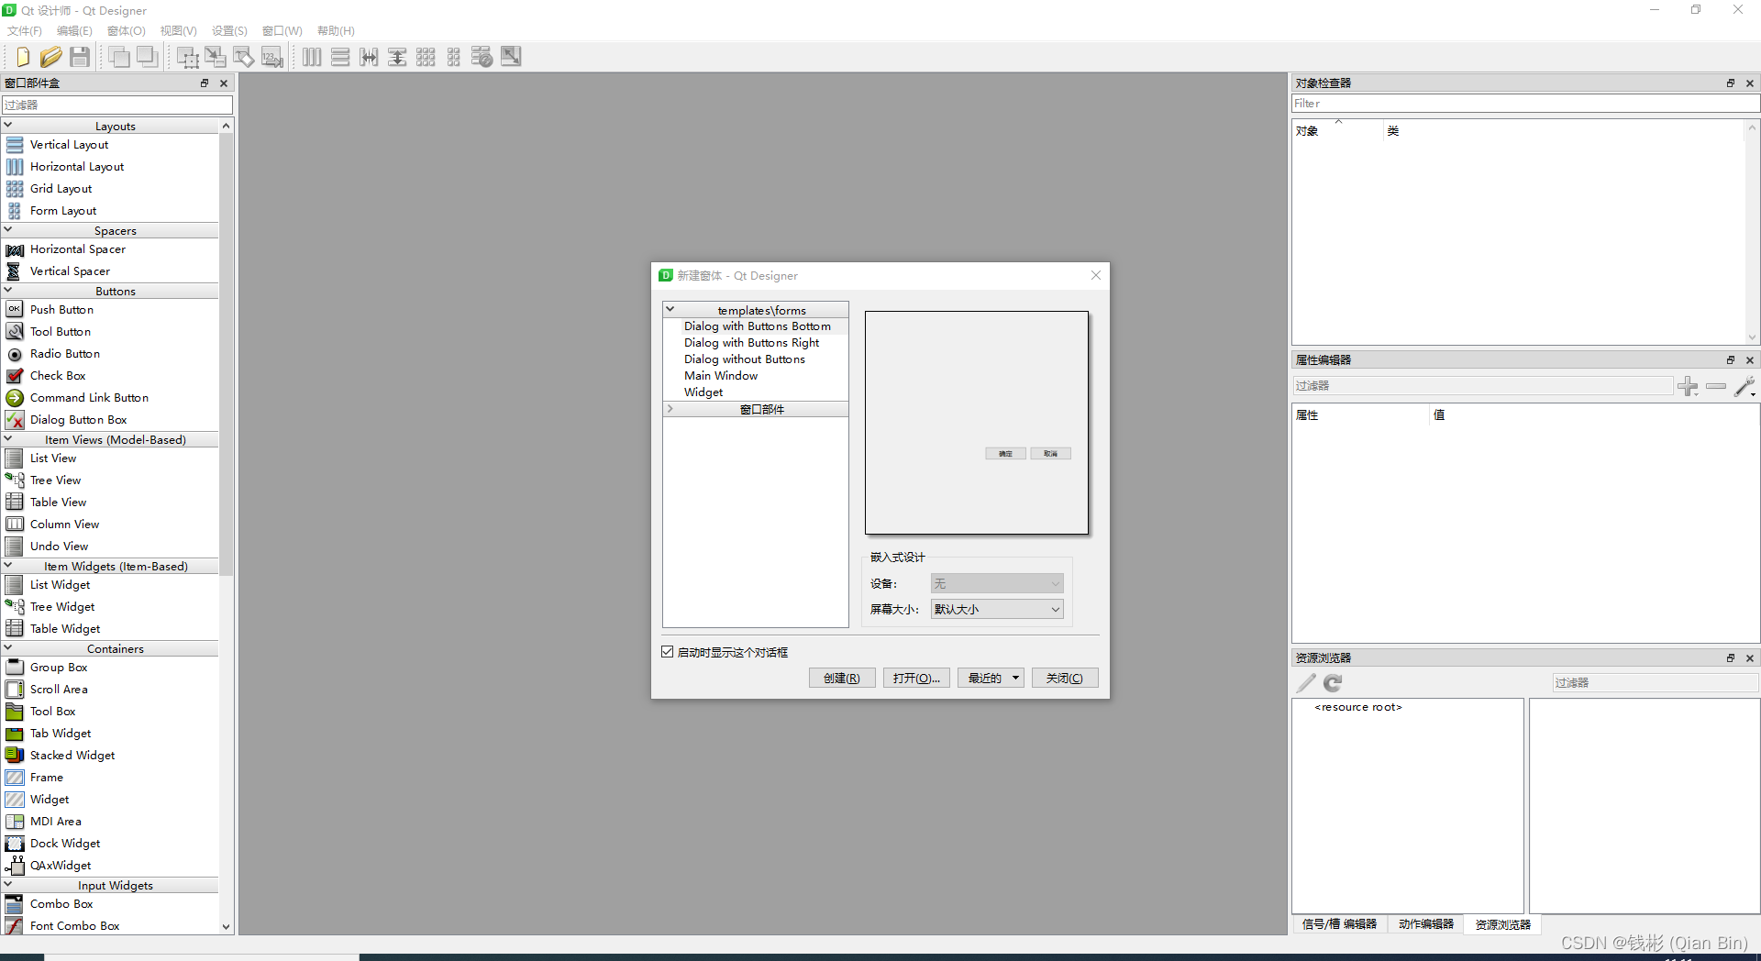Open the 编辑(E) menu

(74, 31)
